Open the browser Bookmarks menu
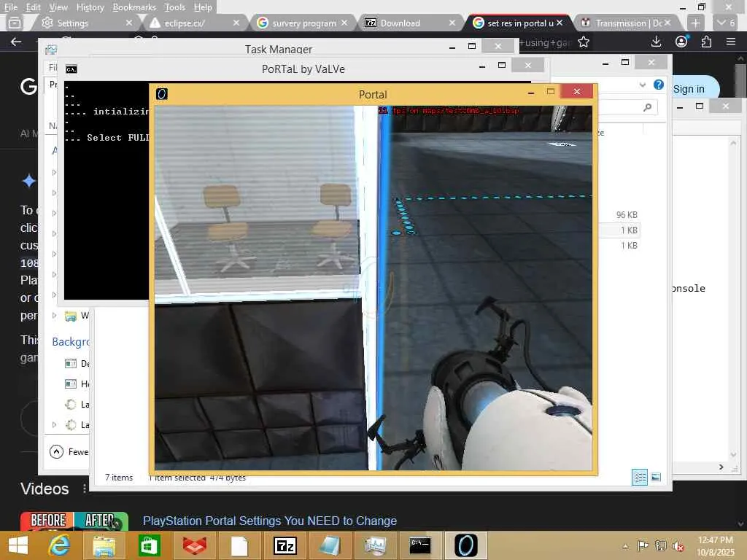747x560 pixels. [134, 7]
